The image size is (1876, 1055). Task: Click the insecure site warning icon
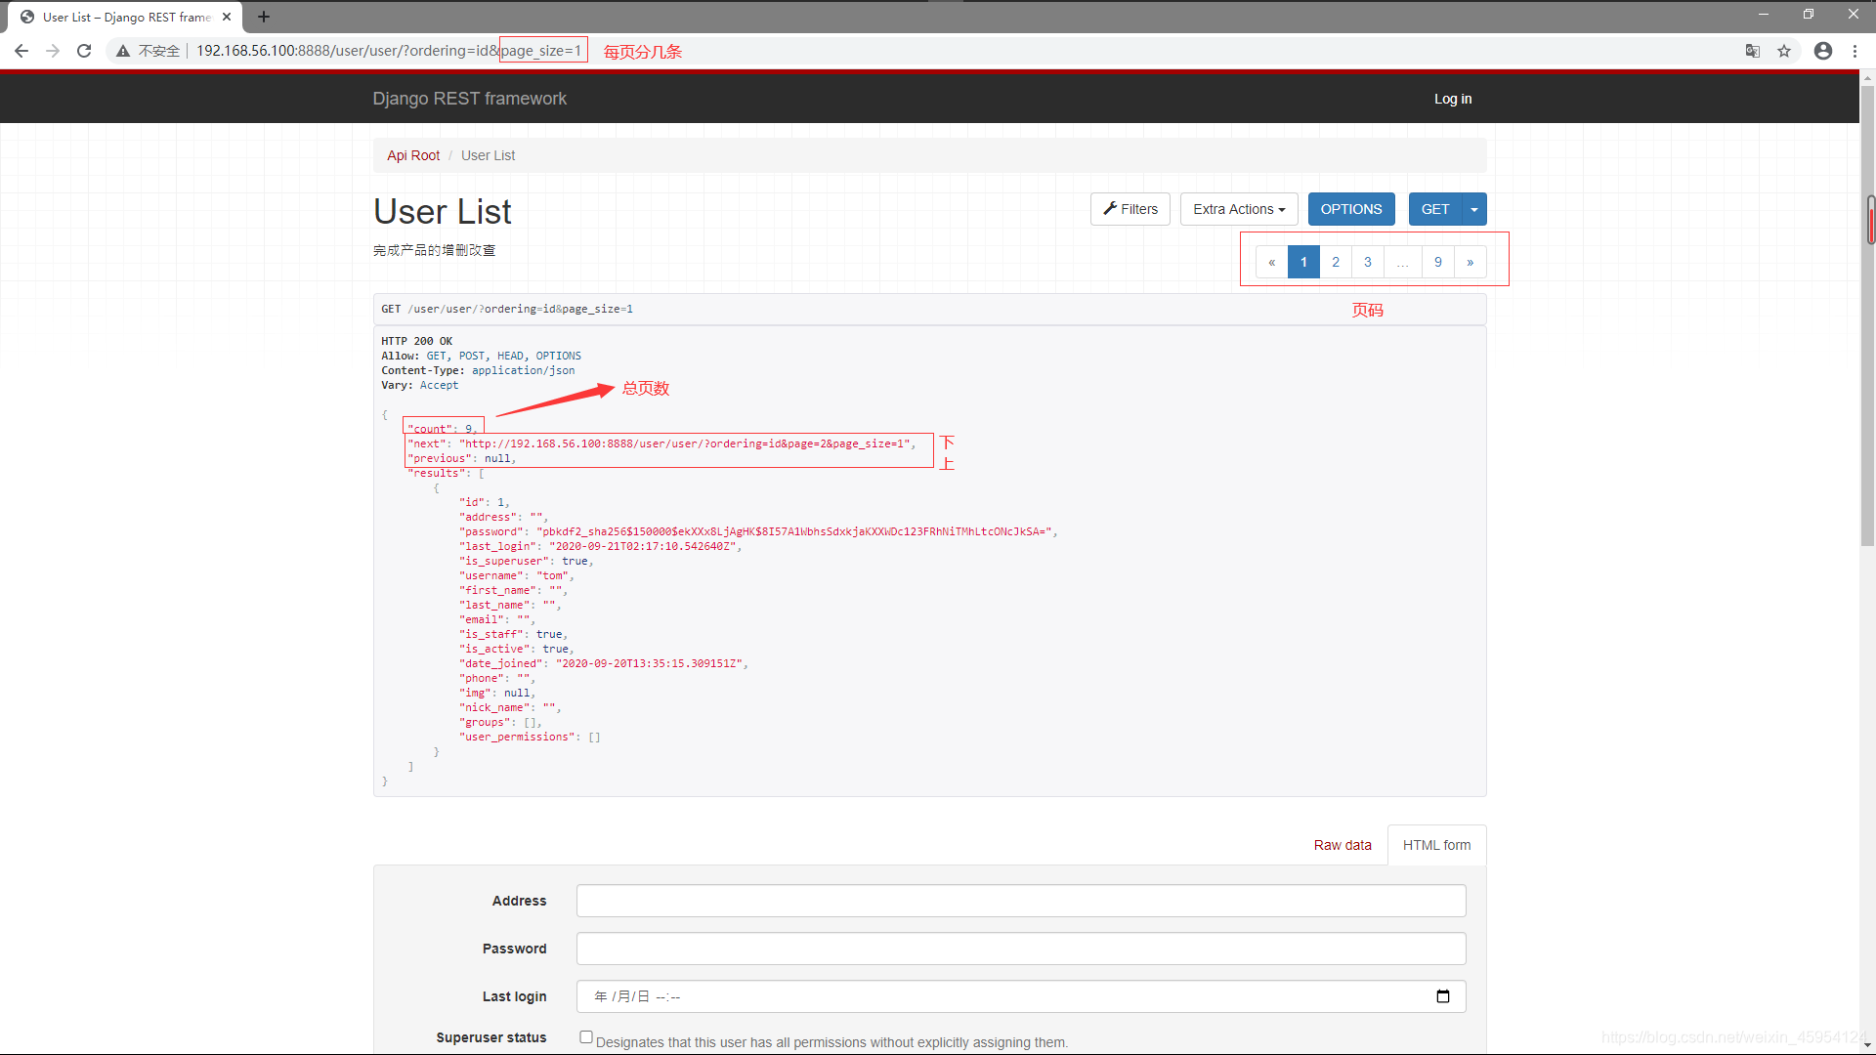[123, 51]
